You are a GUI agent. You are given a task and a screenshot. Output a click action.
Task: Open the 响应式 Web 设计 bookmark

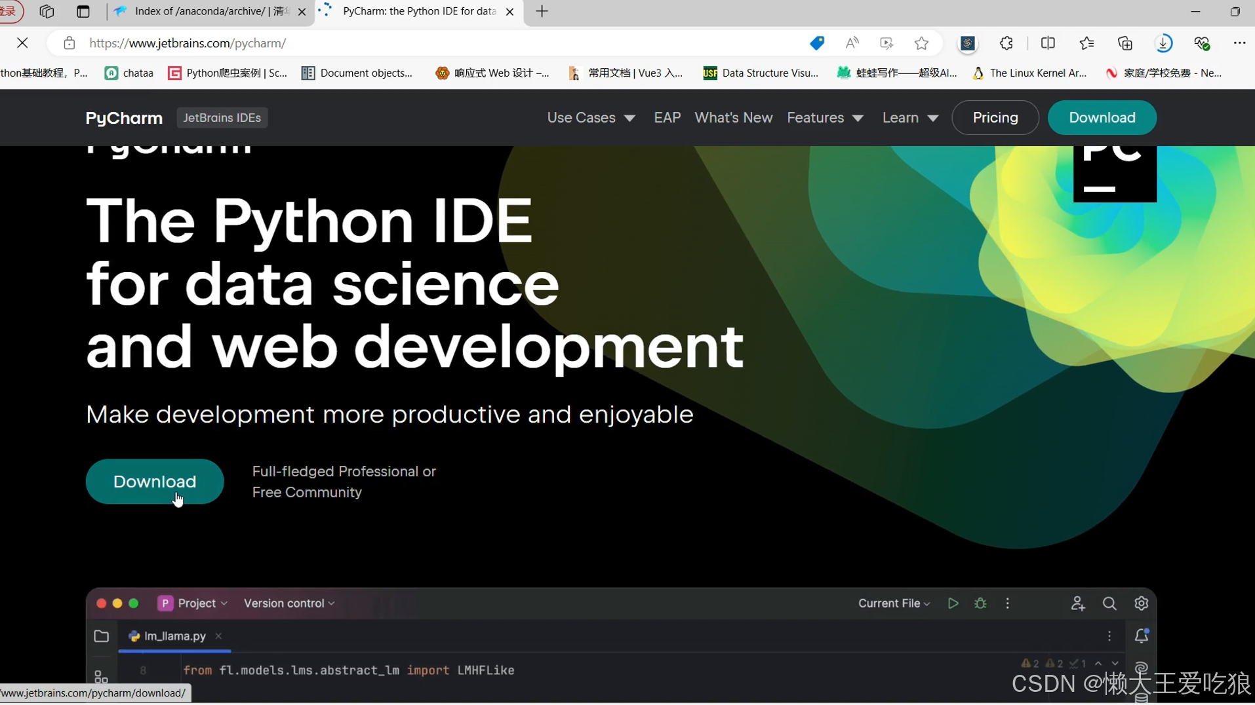pos(493,73)
